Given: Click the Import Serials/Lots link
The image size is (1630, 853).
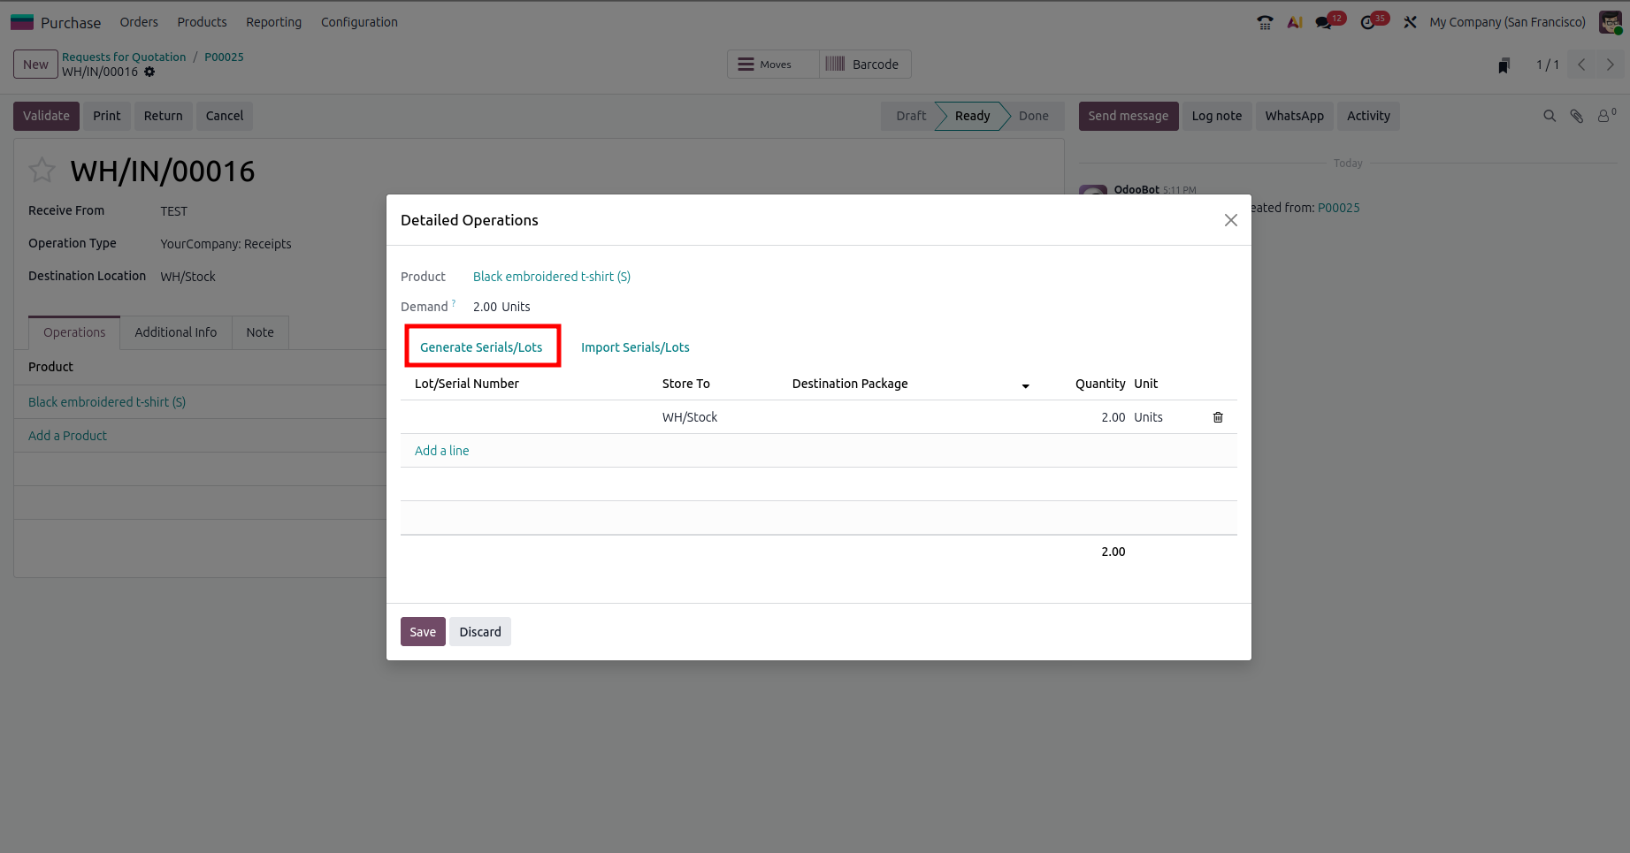Looking at the screenshot, I should (635, 347).
